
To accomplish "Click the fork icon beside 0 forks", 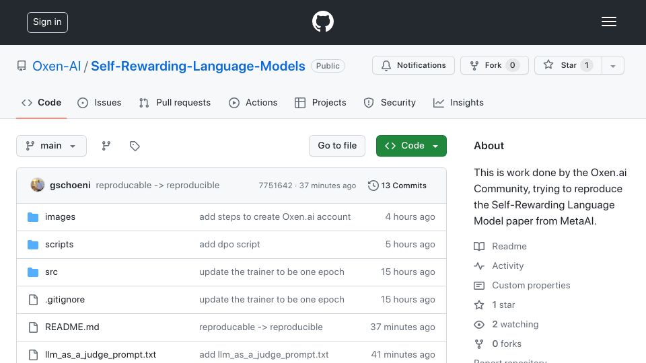I will pos(479,344).
